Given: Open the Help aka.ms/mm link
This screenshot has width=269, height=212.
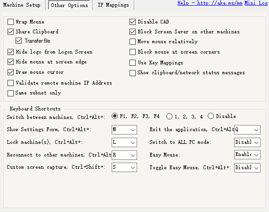Looking at the screenshot, I should tap(210, 3).
